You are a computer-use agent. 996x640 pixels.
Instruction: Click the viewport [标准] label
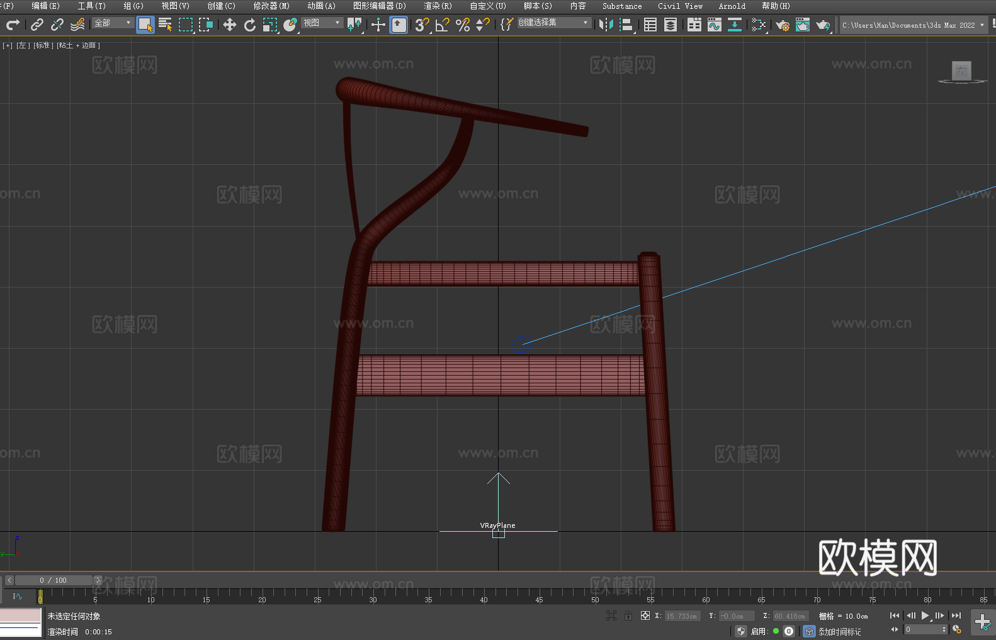(x=43, y=45)
